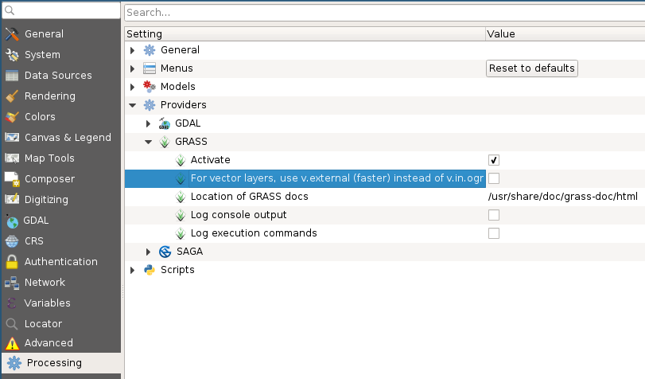Click the GDAL globe icon in sidebar
The height and width of the screenshot is (379, 645).
[x=12, y=221]
